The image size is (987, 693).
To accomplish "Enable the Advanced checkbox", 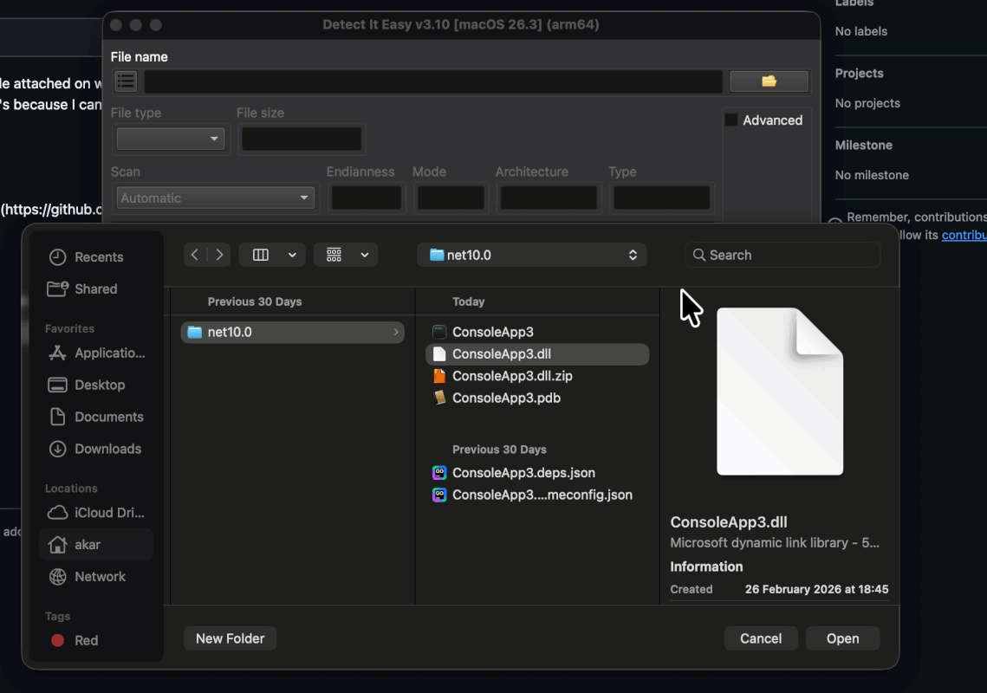I will [731, 120].
